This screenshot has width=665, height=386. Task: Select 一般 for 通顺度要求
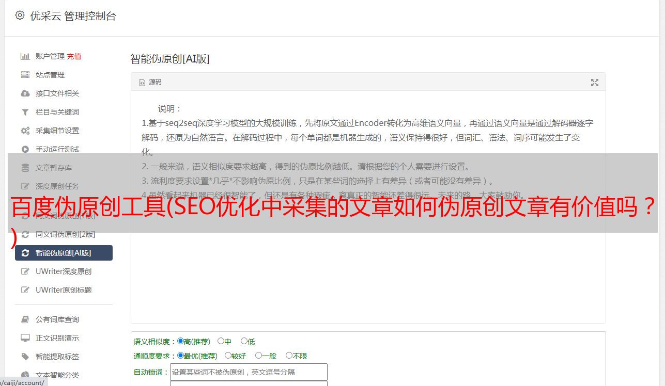click(258, 356)
